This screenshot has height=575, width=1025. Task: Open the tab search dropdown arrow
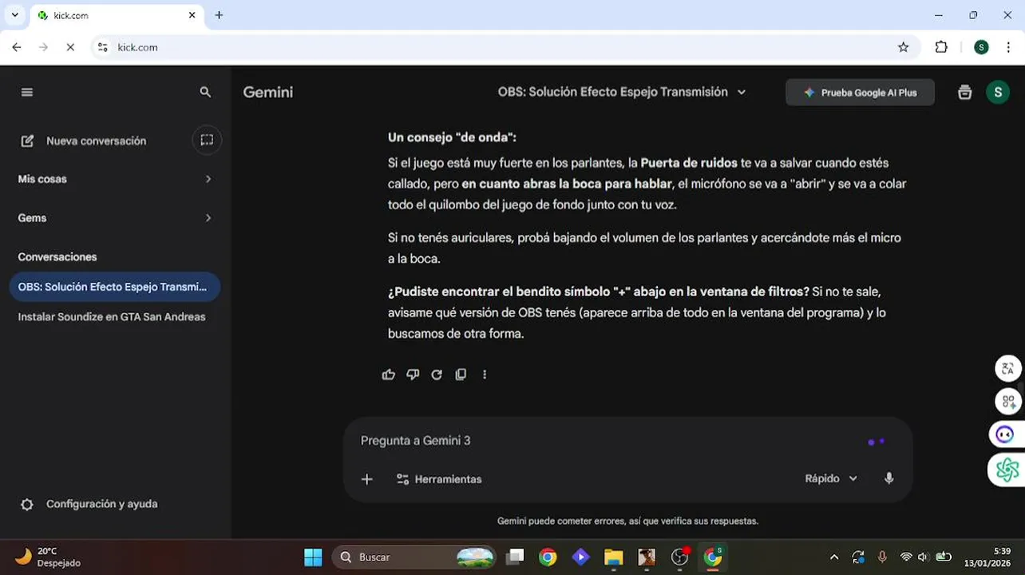pyautogui.click(x=14, y=15)
